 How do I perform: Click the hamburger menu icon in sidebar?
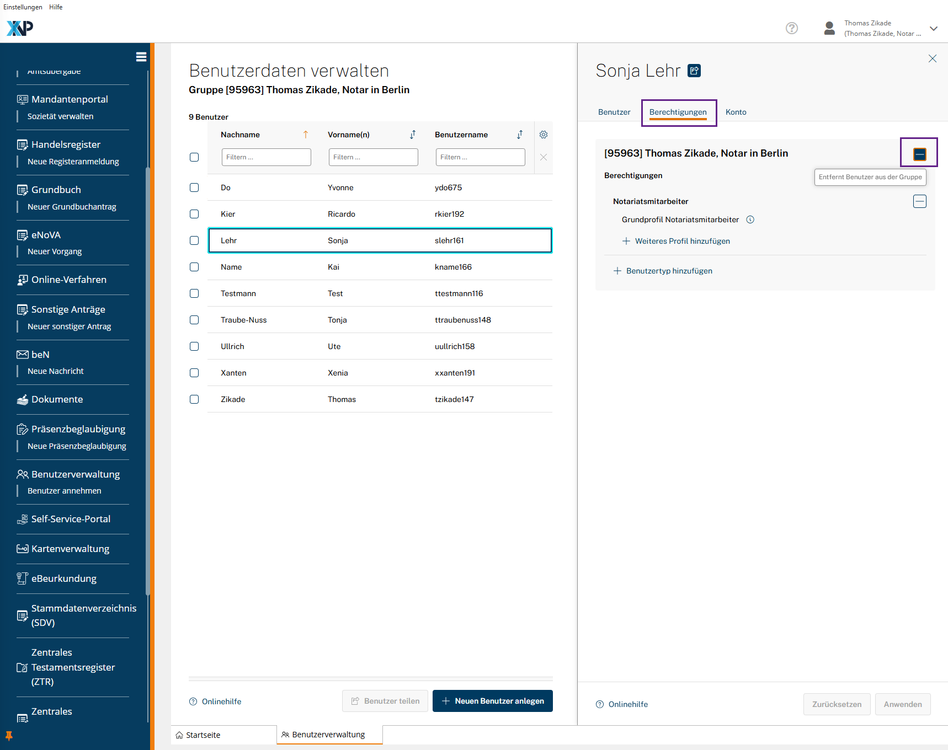coord(141,57)
